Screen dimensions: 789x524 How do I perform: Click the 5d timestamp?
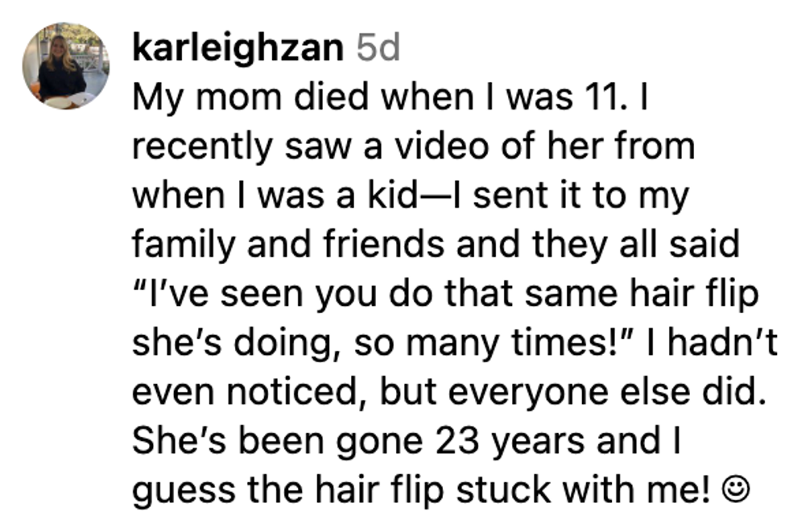[x=378, y=48]
